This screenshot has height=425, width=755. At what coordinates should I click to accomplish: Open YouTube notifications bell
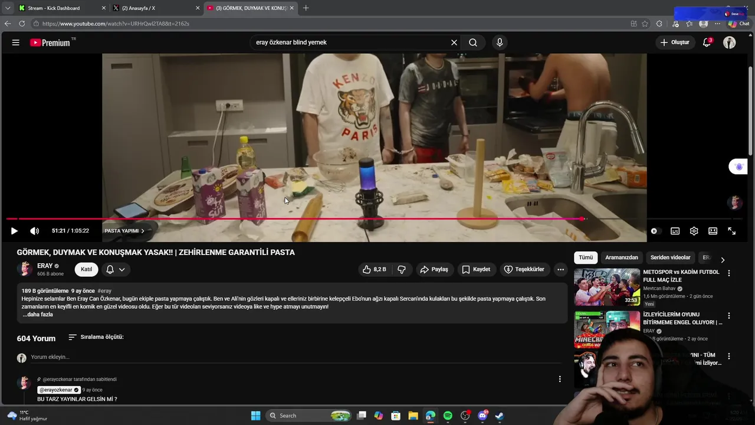pyautogui.click(x=707, y=42)
